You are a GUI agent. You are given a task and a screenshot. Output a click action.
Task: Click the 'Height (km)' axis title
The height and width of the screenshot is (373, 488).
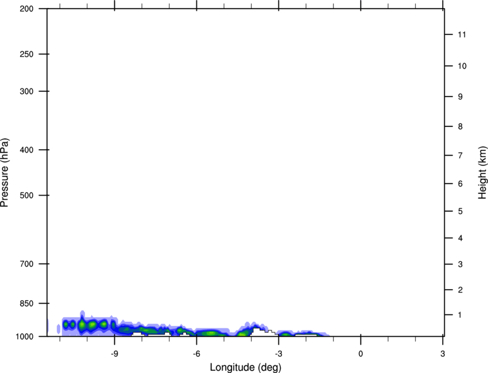point(482,173)
